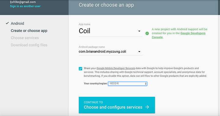This screenshot has height=116, width=220.
Task: Click the Create or choose an app heading
Action: (106, 5)
